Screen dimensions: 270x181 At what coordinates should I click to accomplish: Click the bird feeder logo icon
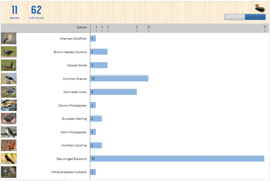coord(260,8)
